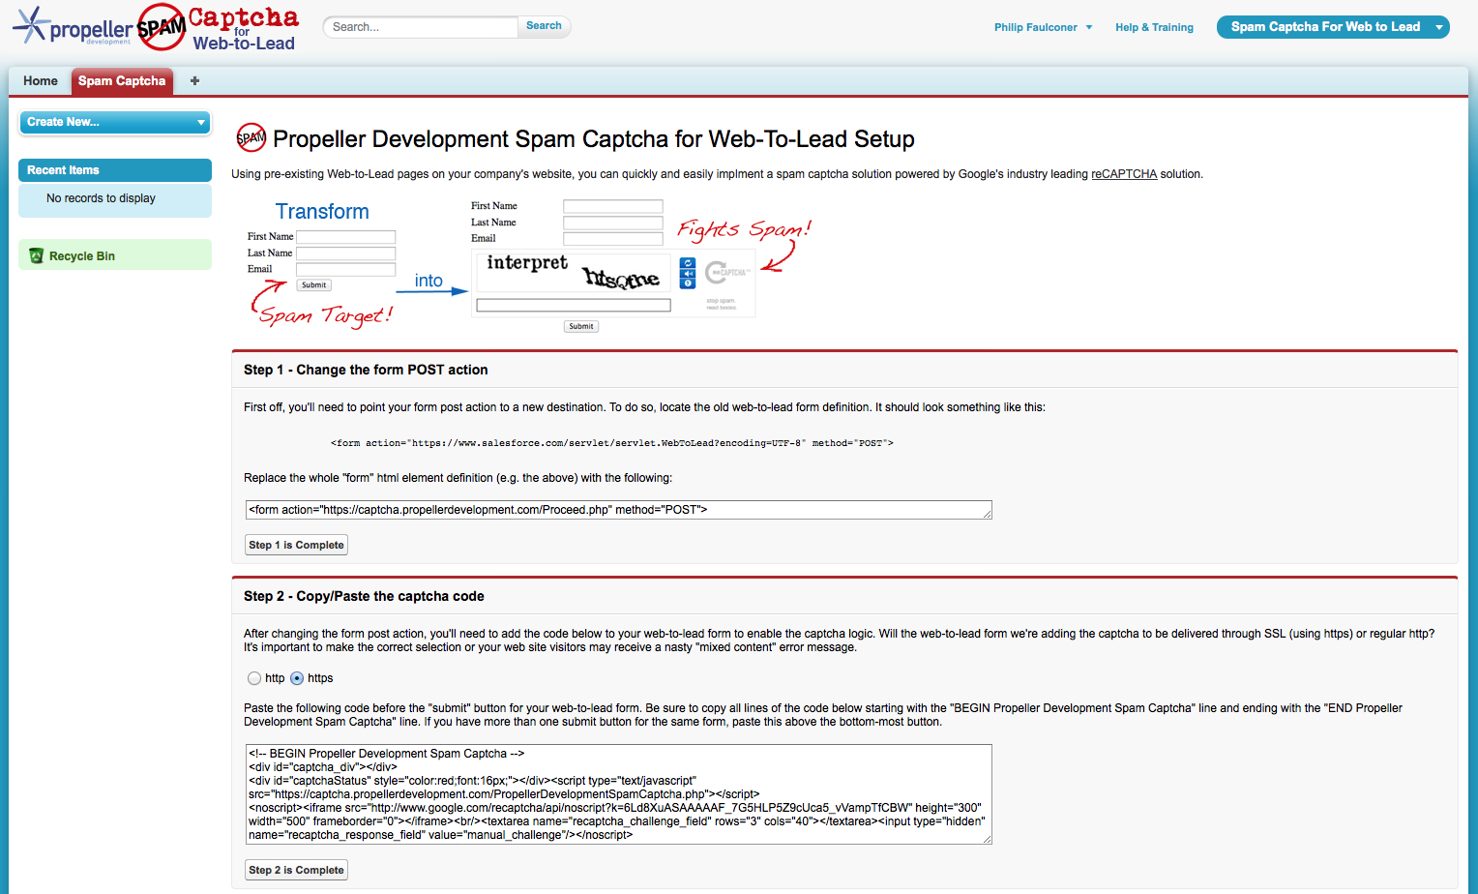
Task: Click the 'Spam Target!' handwritten label
Action: click(x=324, y=315)
